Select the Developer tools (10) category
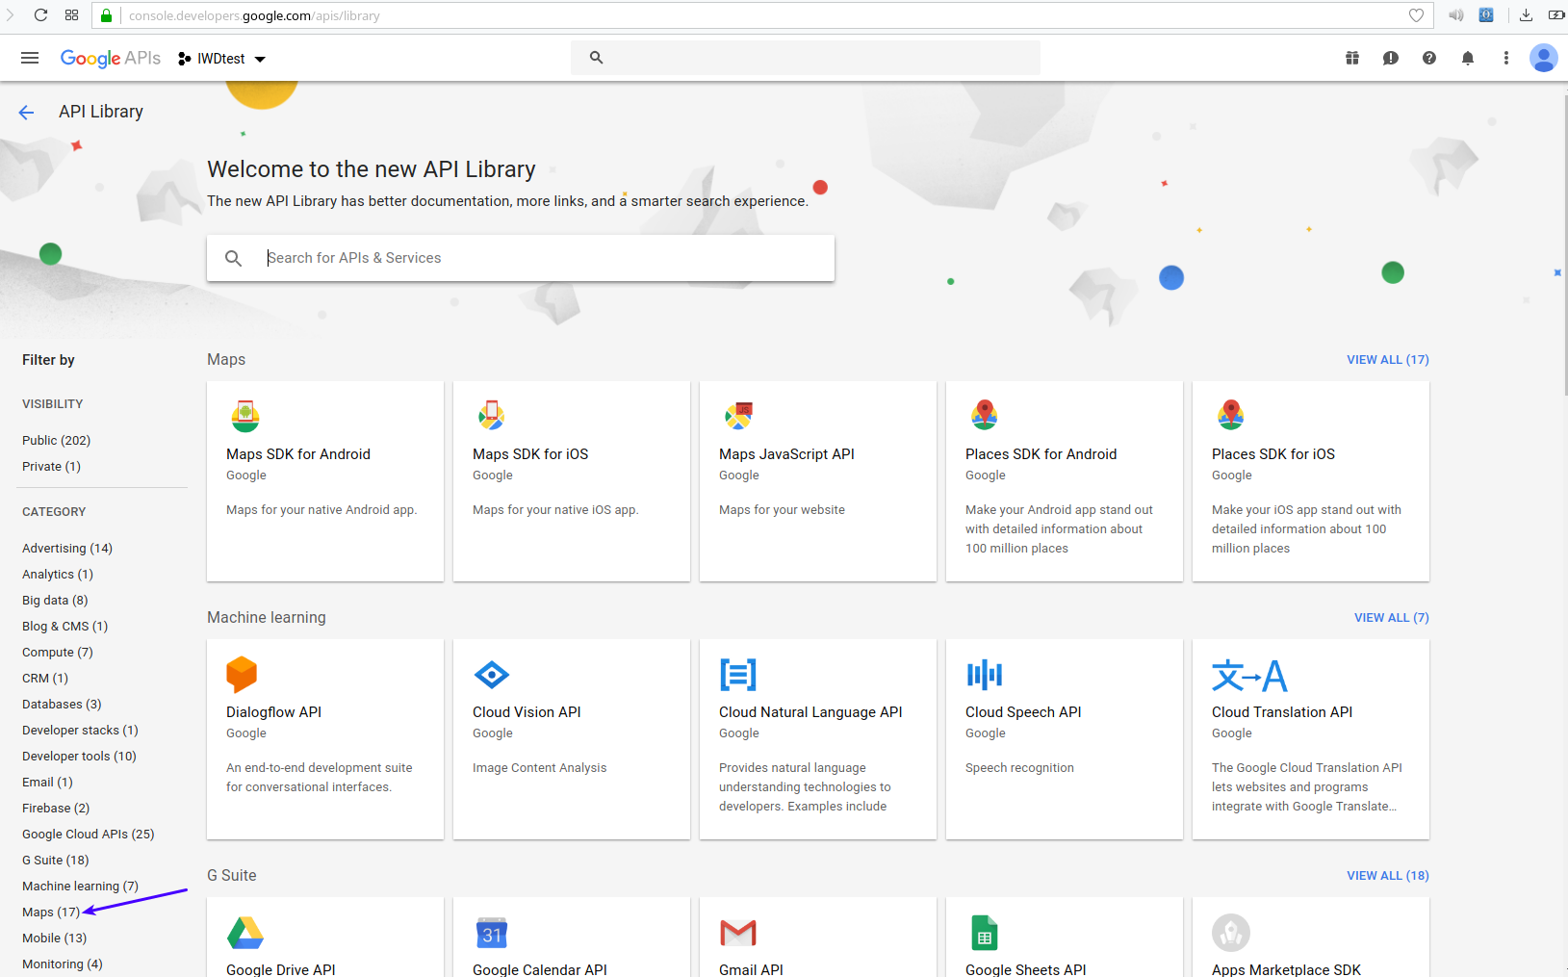Viewport: 1568px width, 977px height. pyautogui.click(x=80, y=756)
